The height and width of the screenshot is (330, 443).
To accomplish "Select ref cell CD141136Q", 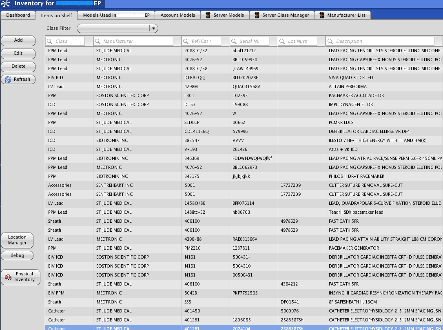I will pos(197,132).
